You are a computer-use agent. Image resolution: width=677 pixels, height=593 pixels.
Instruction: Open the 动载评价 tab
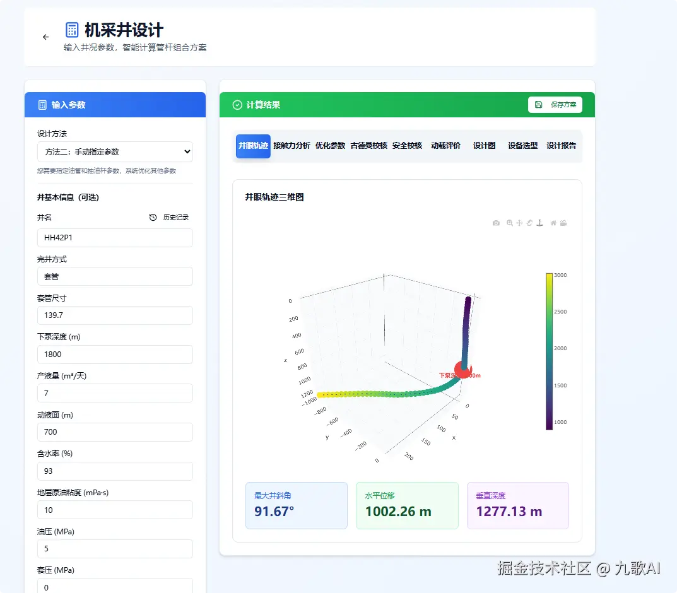coord(445,146)
